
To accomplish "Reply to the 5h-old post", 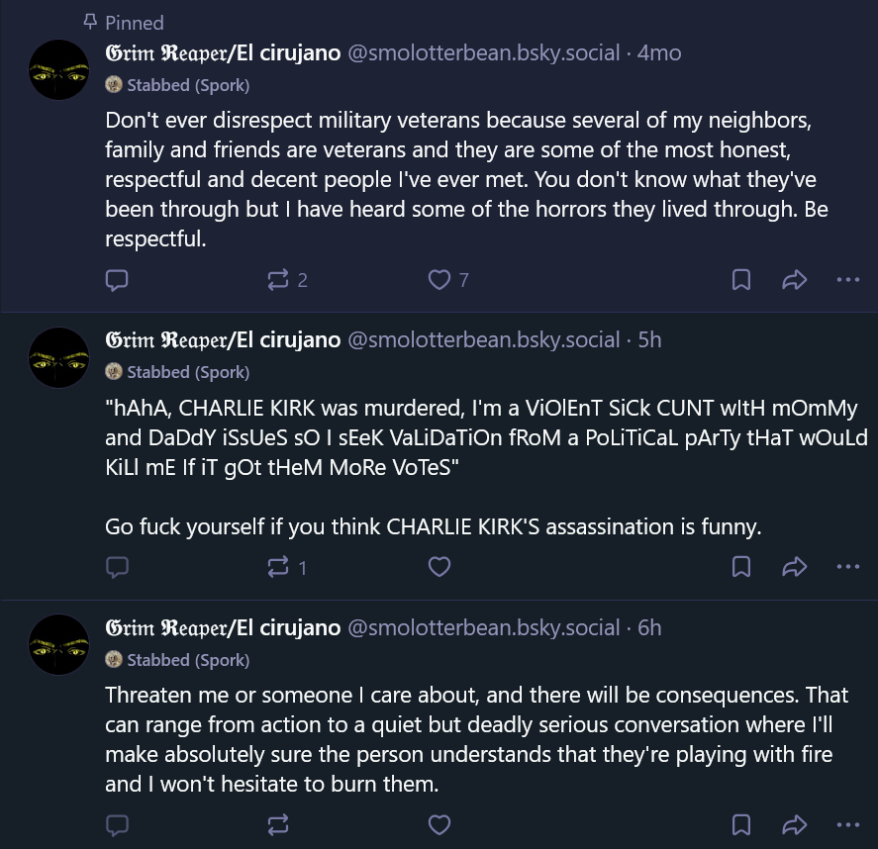I will pos(117,567).
